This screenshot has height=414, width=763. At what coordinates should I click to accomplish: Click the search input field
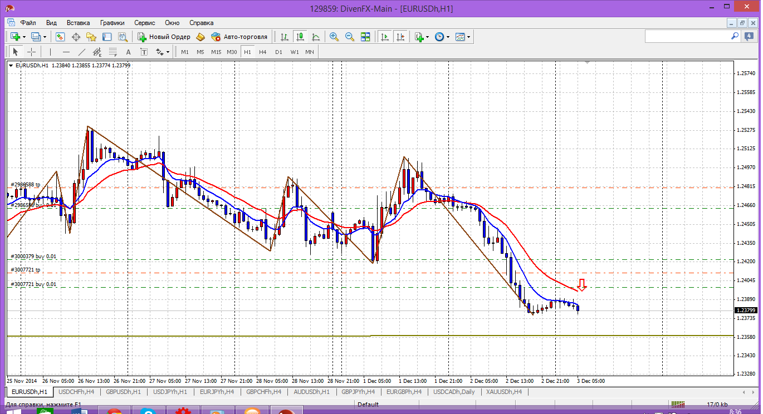click(687, 36)
